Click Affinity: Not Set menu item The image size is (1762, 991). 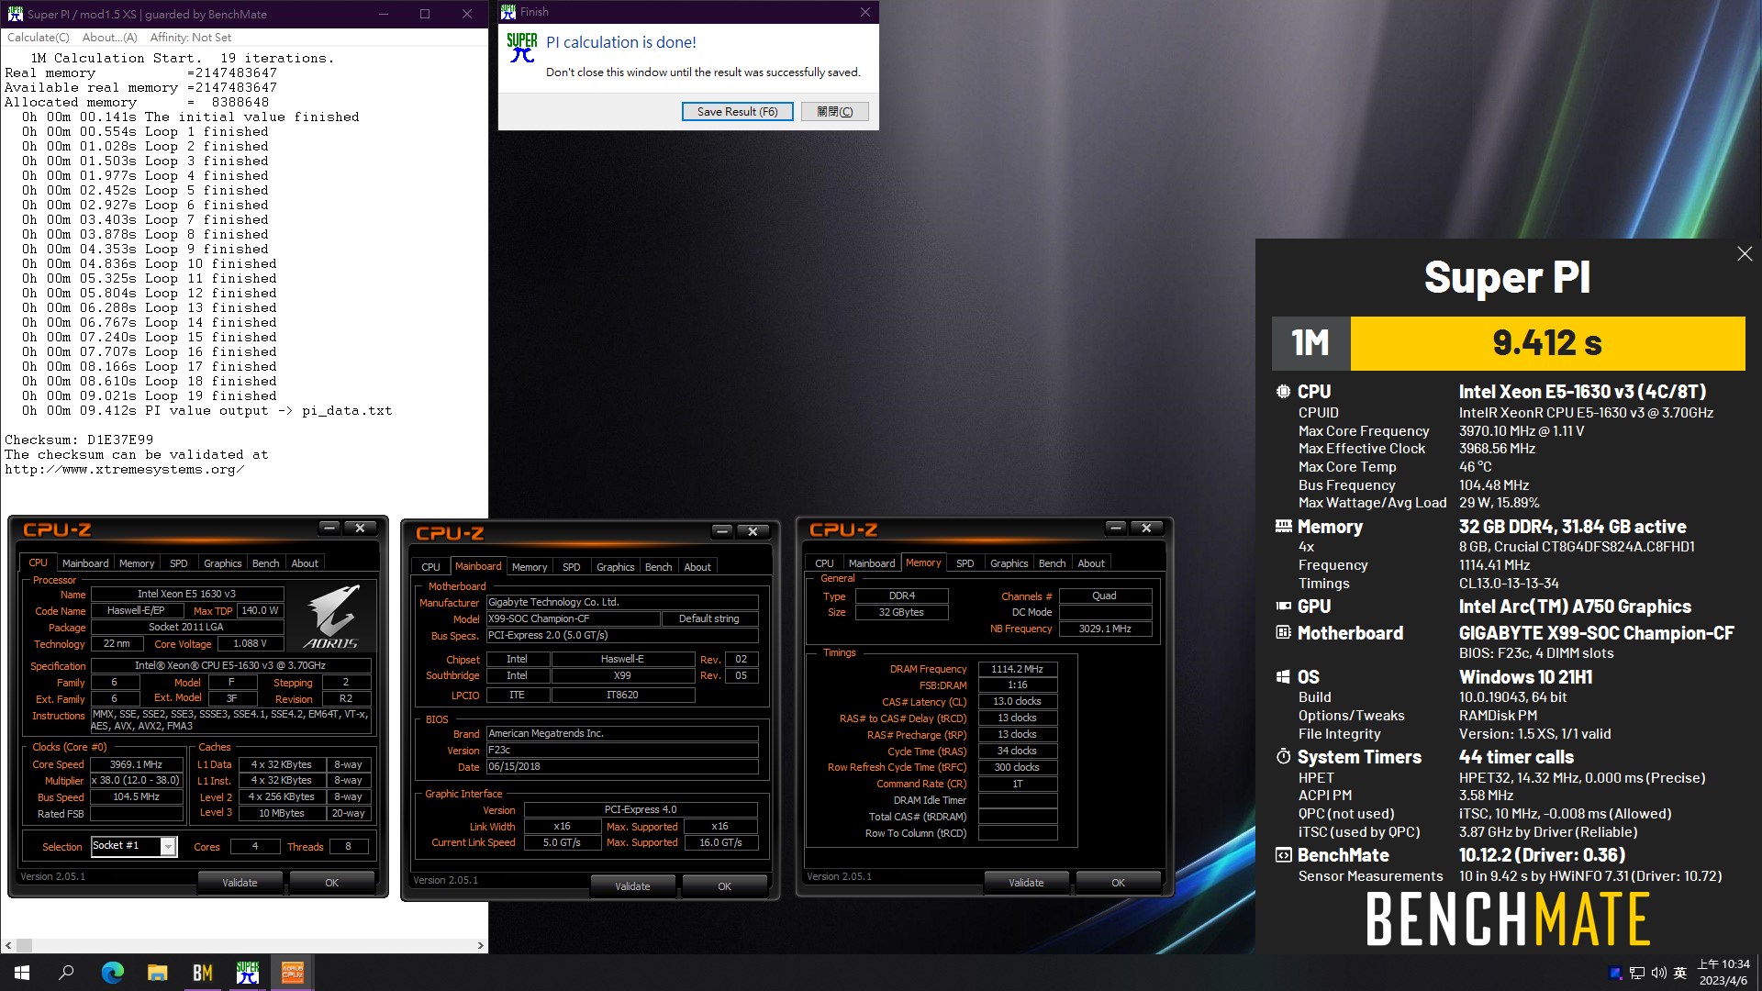pos(190,38)
